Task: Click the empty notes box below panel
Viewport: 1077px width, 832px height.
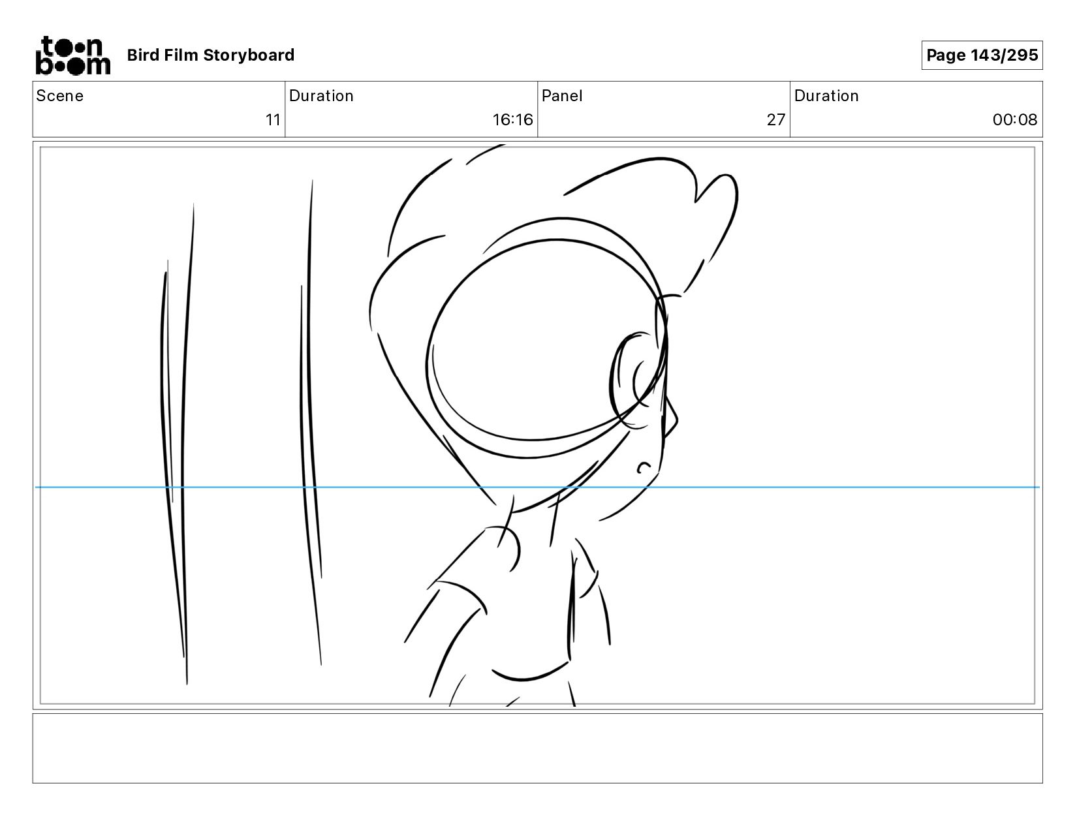Action: pyautogui.click(x=538, y=748)
